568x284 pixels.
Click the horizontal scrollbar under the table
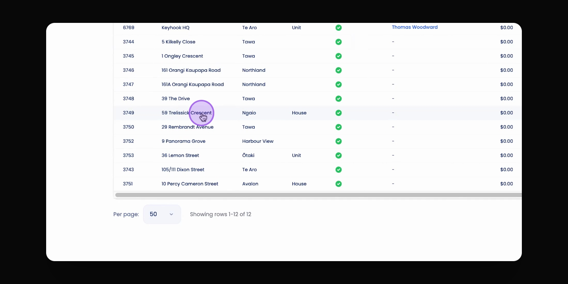pos(318,195)
